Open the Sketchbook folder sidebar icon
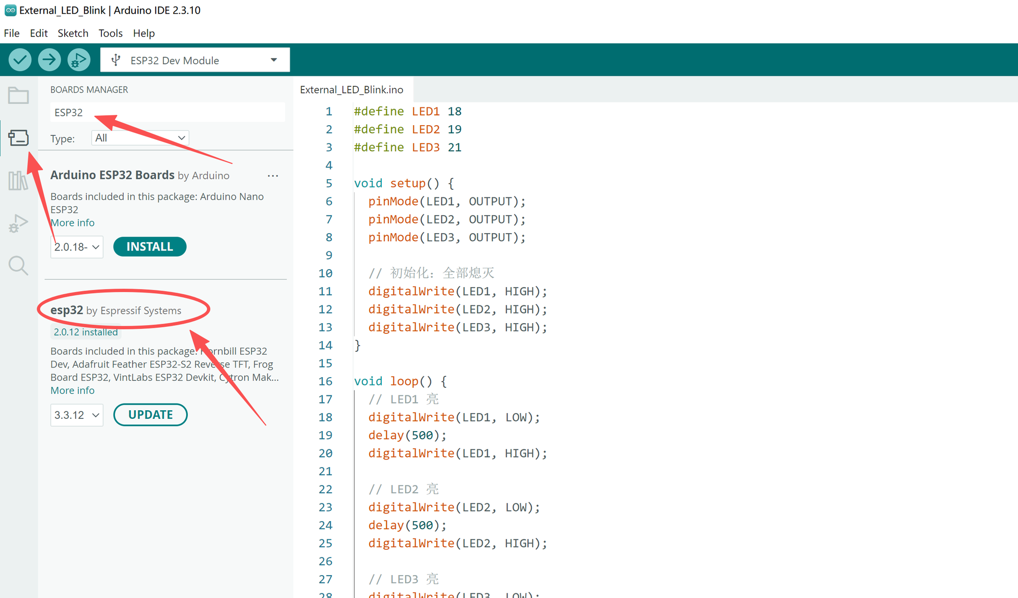 click(x=18, y=95)
